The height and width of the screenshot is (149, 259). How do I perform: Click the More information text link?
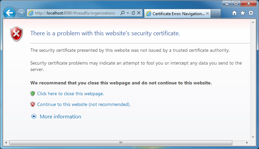pos(60,116)
